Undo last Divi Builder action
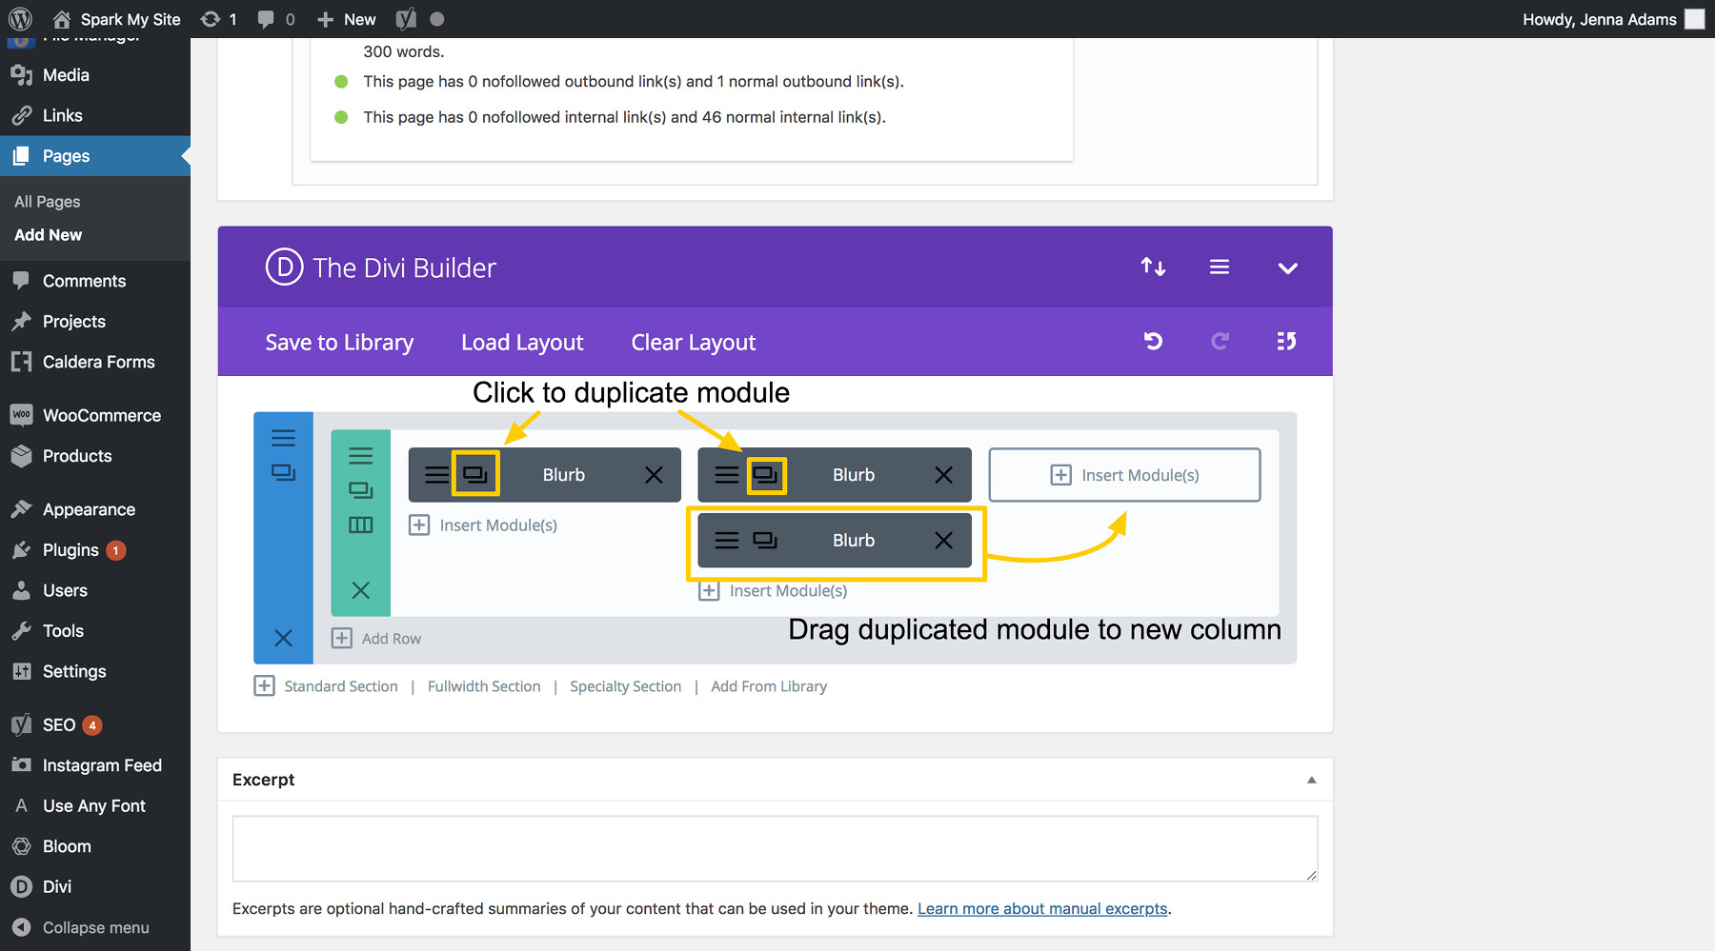This screenshot has height=951, width=1715. click(x=1153, y=341)
